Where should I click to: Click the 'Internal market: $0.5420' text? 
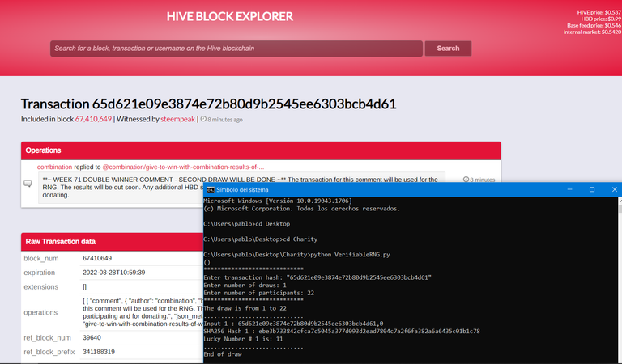[x=592, y=32]
